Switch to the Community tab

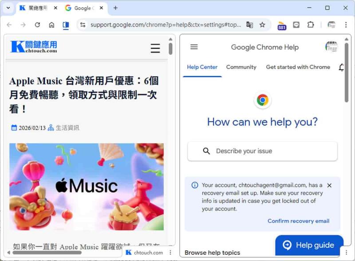tap(241, 67)
